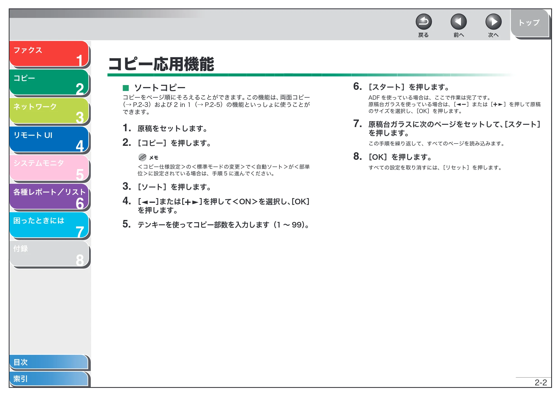
Task: Click the page number 2-2
Action: (541, 383)
